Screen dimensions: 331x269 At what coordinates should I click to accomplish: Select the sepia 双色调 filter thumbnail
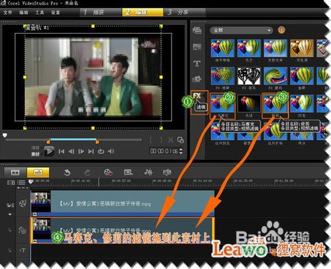(x=302, y=48)
